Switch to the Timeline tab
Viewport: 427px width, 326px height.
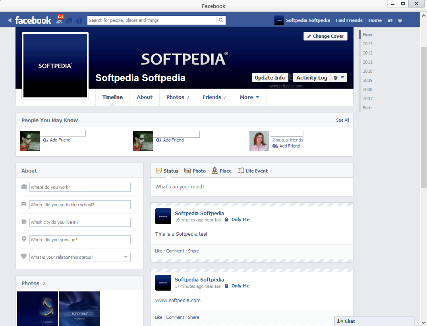112,97
